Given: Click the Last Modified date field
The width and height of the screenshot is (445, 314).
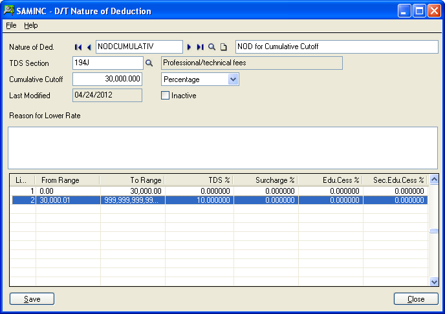Looking at the screenshot, I should pos(107,95).
